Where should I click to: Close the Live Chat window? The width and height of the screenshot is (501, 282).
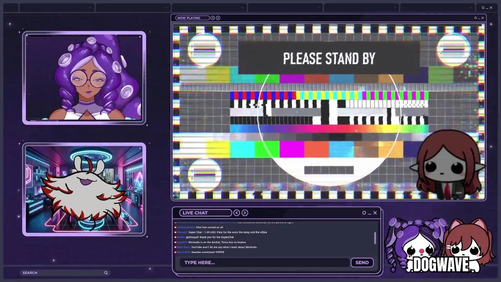click(x=375, y=213)
